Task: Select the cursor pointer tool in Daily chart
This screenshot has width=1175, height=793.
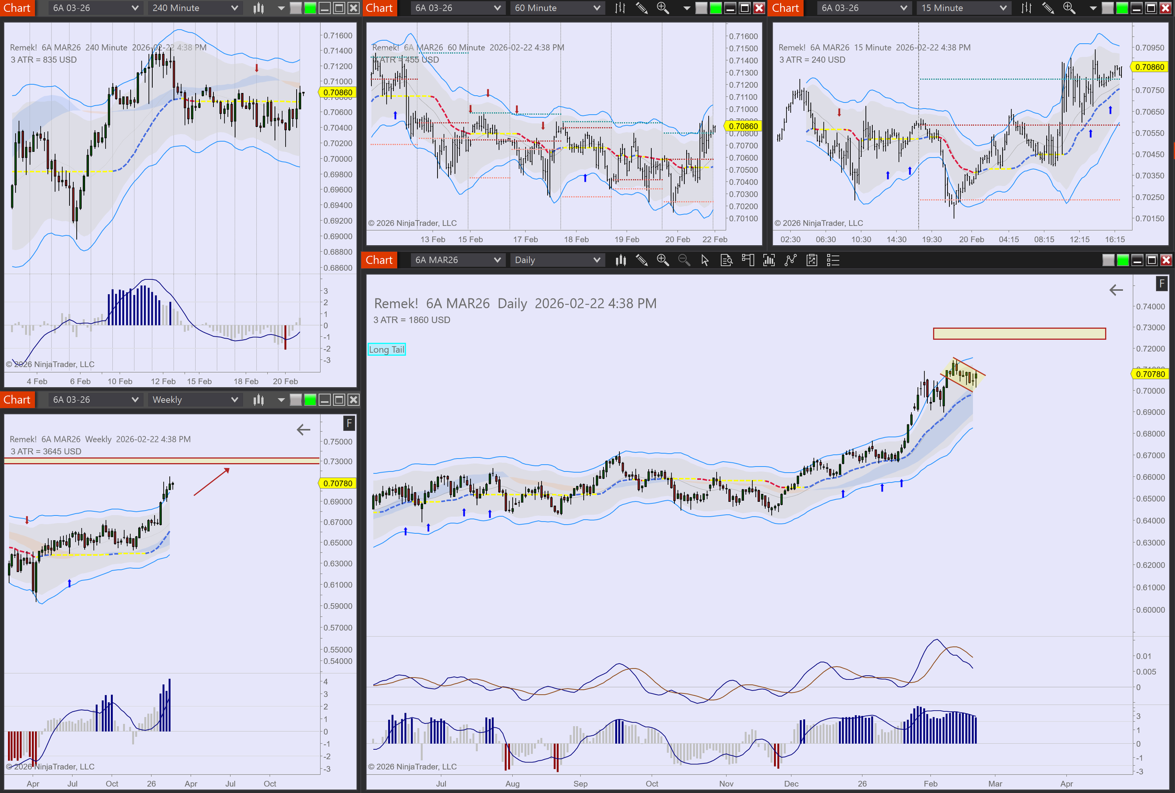Action: [705, 260]
